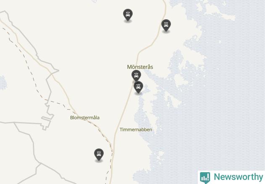Viewport: 265px width, 184px height.
Task: Select the lower overlapping car marker in Mönsterås
Action: pos(139,87)
